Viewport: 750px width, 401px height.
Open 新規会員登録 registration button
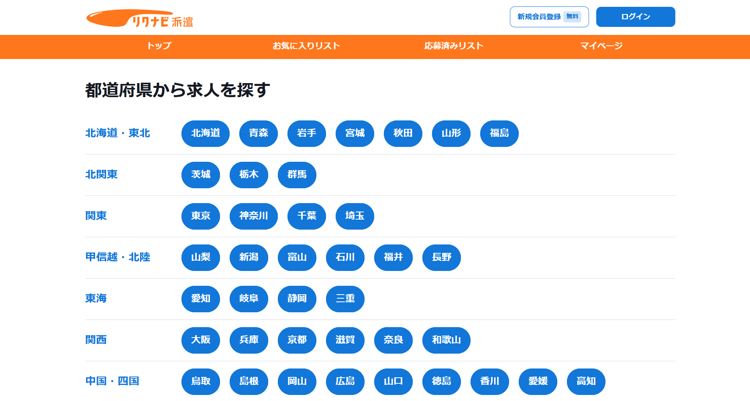(x=549, y=17)
